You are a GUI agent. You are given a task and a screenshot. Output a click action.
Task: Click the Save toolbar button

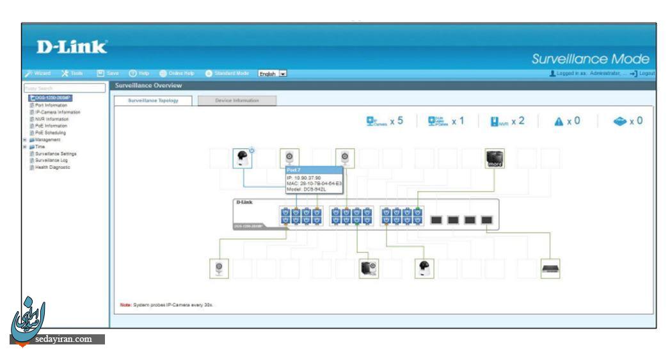tap(108, 74)
